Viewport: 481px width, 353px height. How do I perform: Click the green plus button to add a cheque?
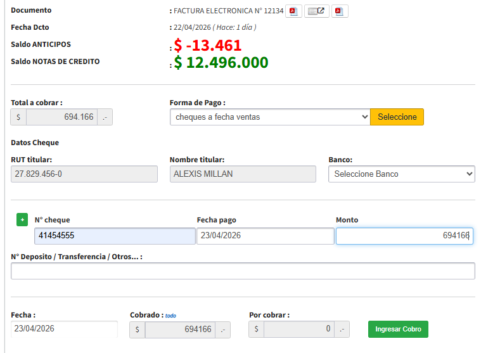22,219
